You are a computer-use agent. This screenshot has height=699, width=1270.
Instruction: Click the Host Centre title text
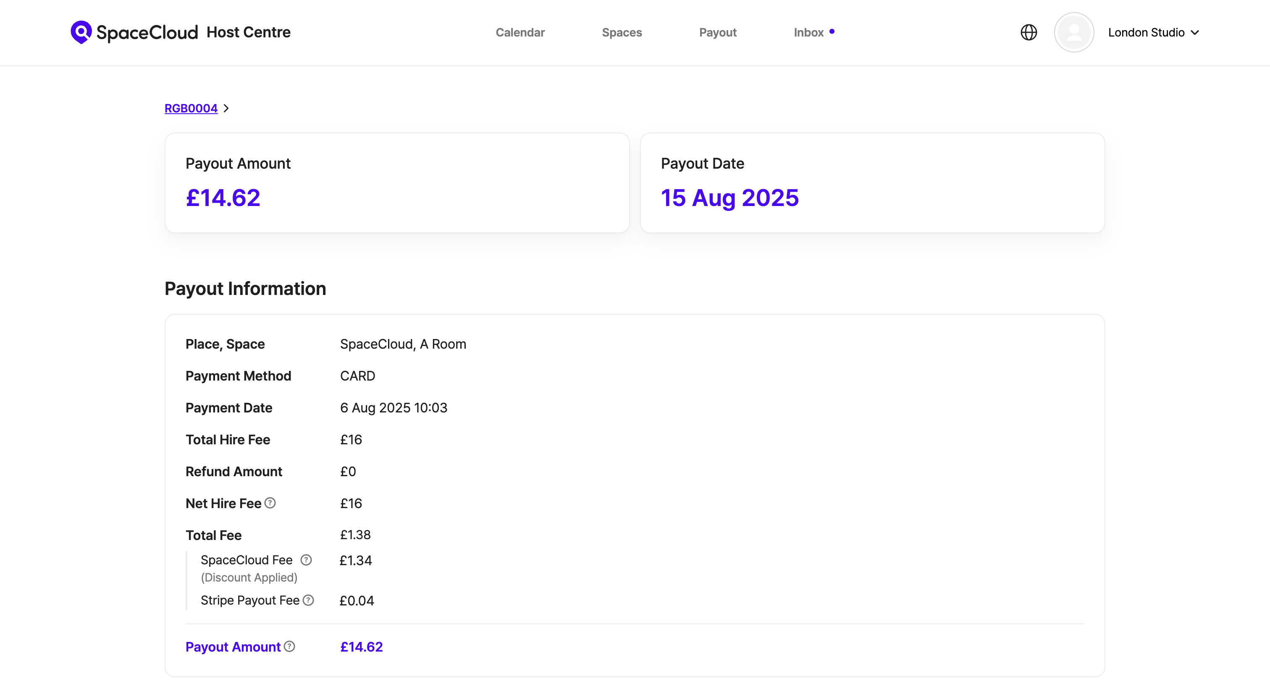click(249, 32)
